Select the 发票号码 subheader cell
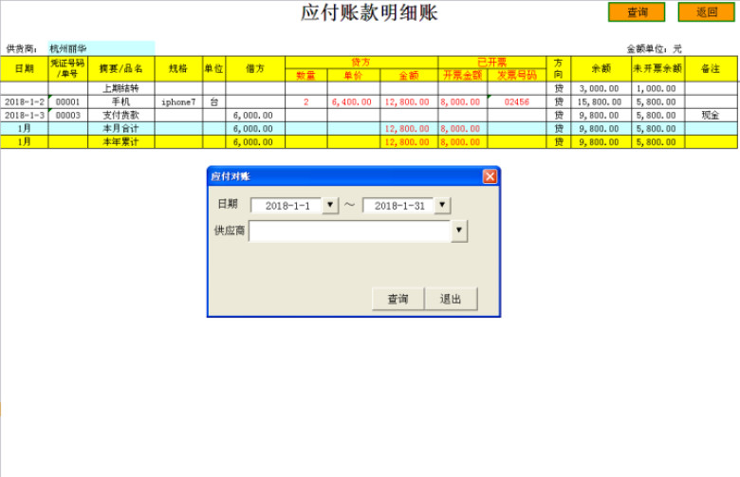This screenshot has height=477, width=740. [517, 75]
